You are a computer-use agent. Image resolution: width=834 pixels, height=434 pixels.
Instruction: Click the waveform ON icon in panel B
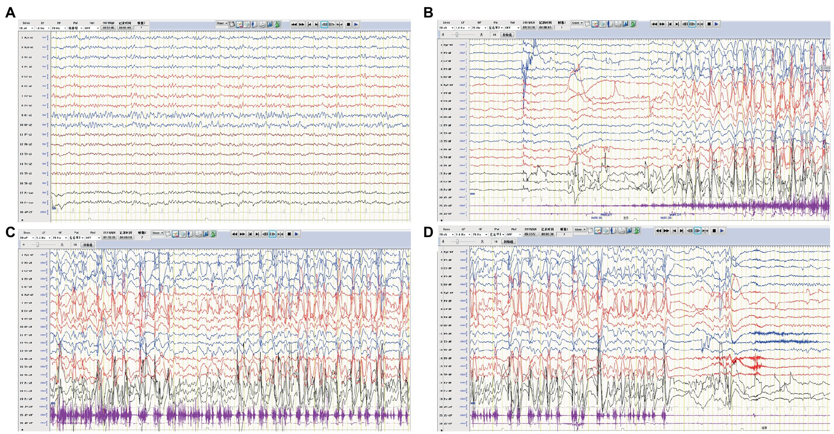(595, 24)
